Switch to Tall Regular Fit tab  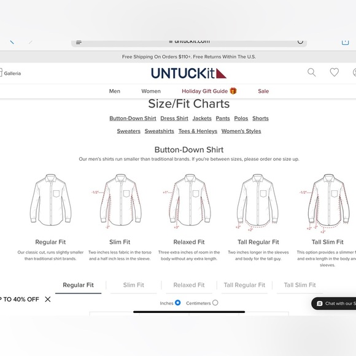pos(244,285)
